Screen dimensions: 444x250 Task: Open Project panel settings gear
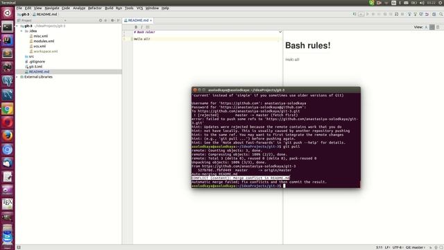(x=112, y=20)
